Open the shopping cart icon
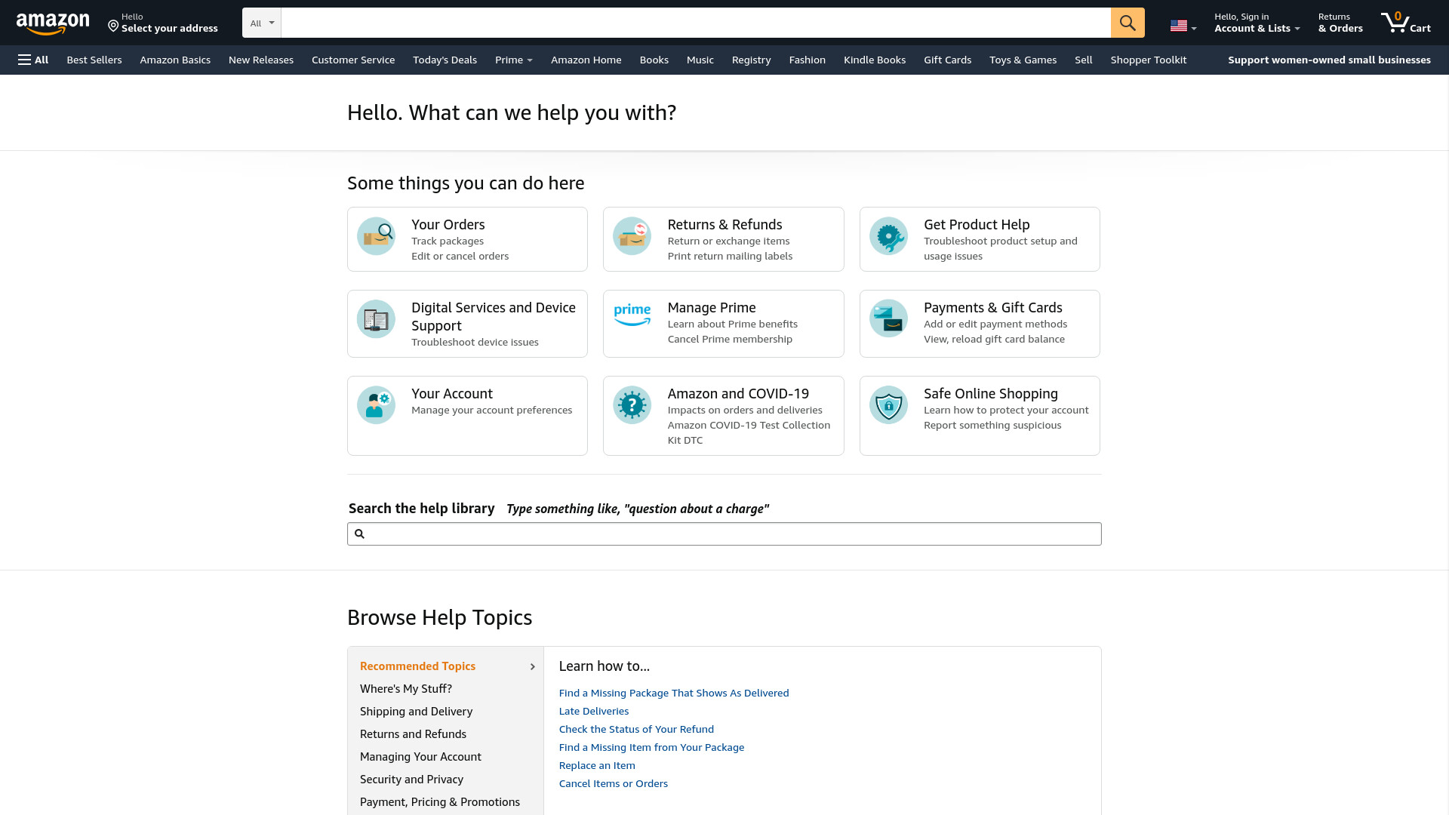 click(x=1395, y=22)
